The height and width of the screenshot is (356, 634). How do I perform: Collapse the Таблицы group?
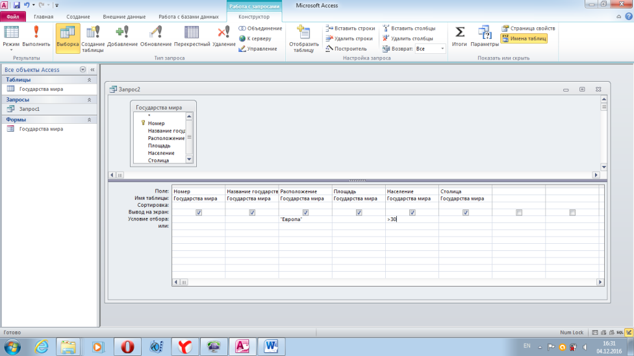(x=90, y=80)
